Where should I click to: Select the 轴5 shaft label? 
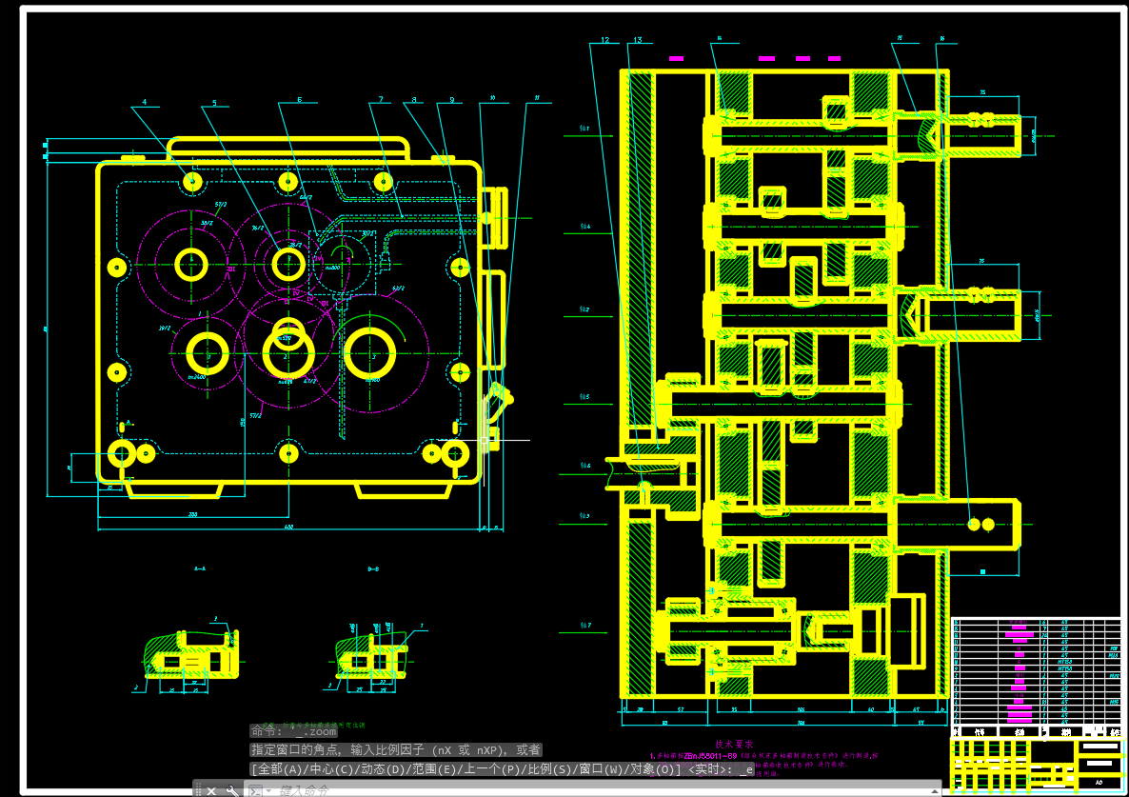click(x=584, y=397)
